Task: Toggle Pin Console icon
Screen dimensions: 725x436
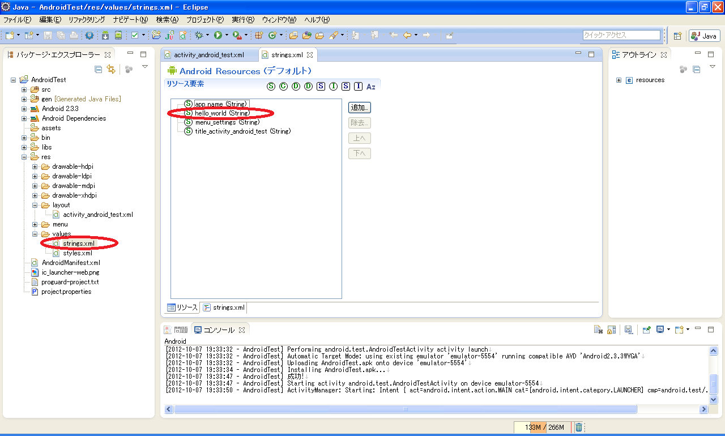Action: [646, 330]
